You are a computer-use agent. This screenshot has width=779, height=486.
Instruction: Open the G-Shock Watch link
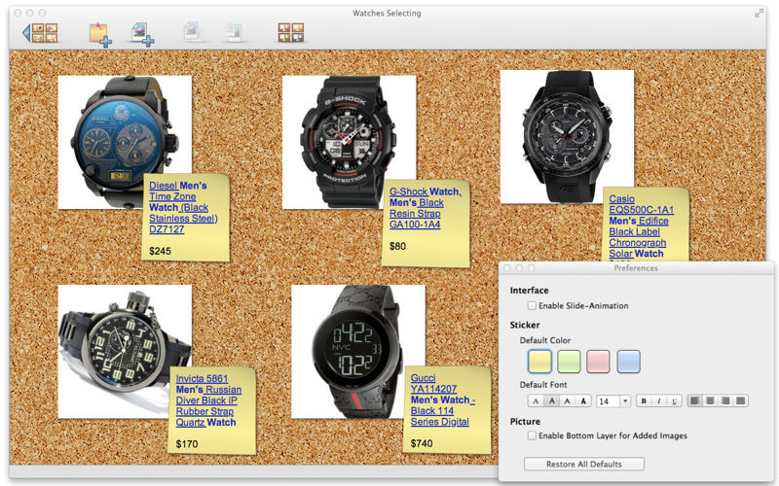click(x=425, y=208)
